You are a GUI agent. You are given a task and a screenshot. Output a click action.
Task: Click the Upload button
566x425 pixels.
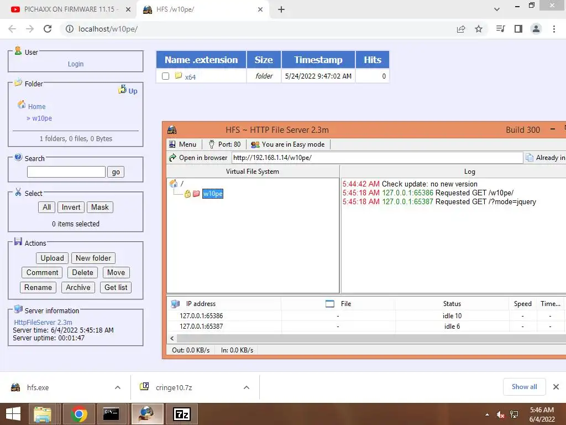click(x=52, y=258)
